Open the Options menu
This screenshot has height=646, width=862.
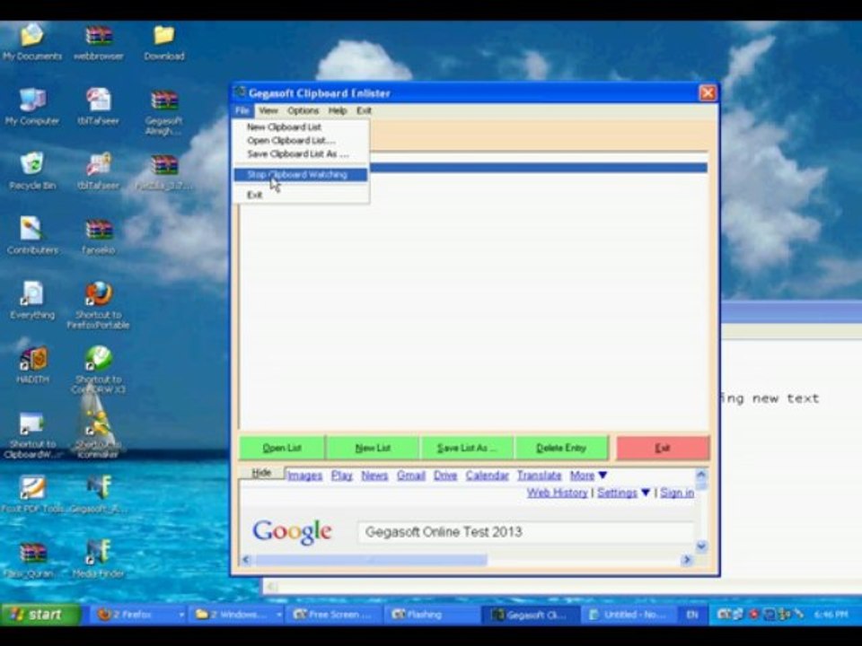pos(303,110)
